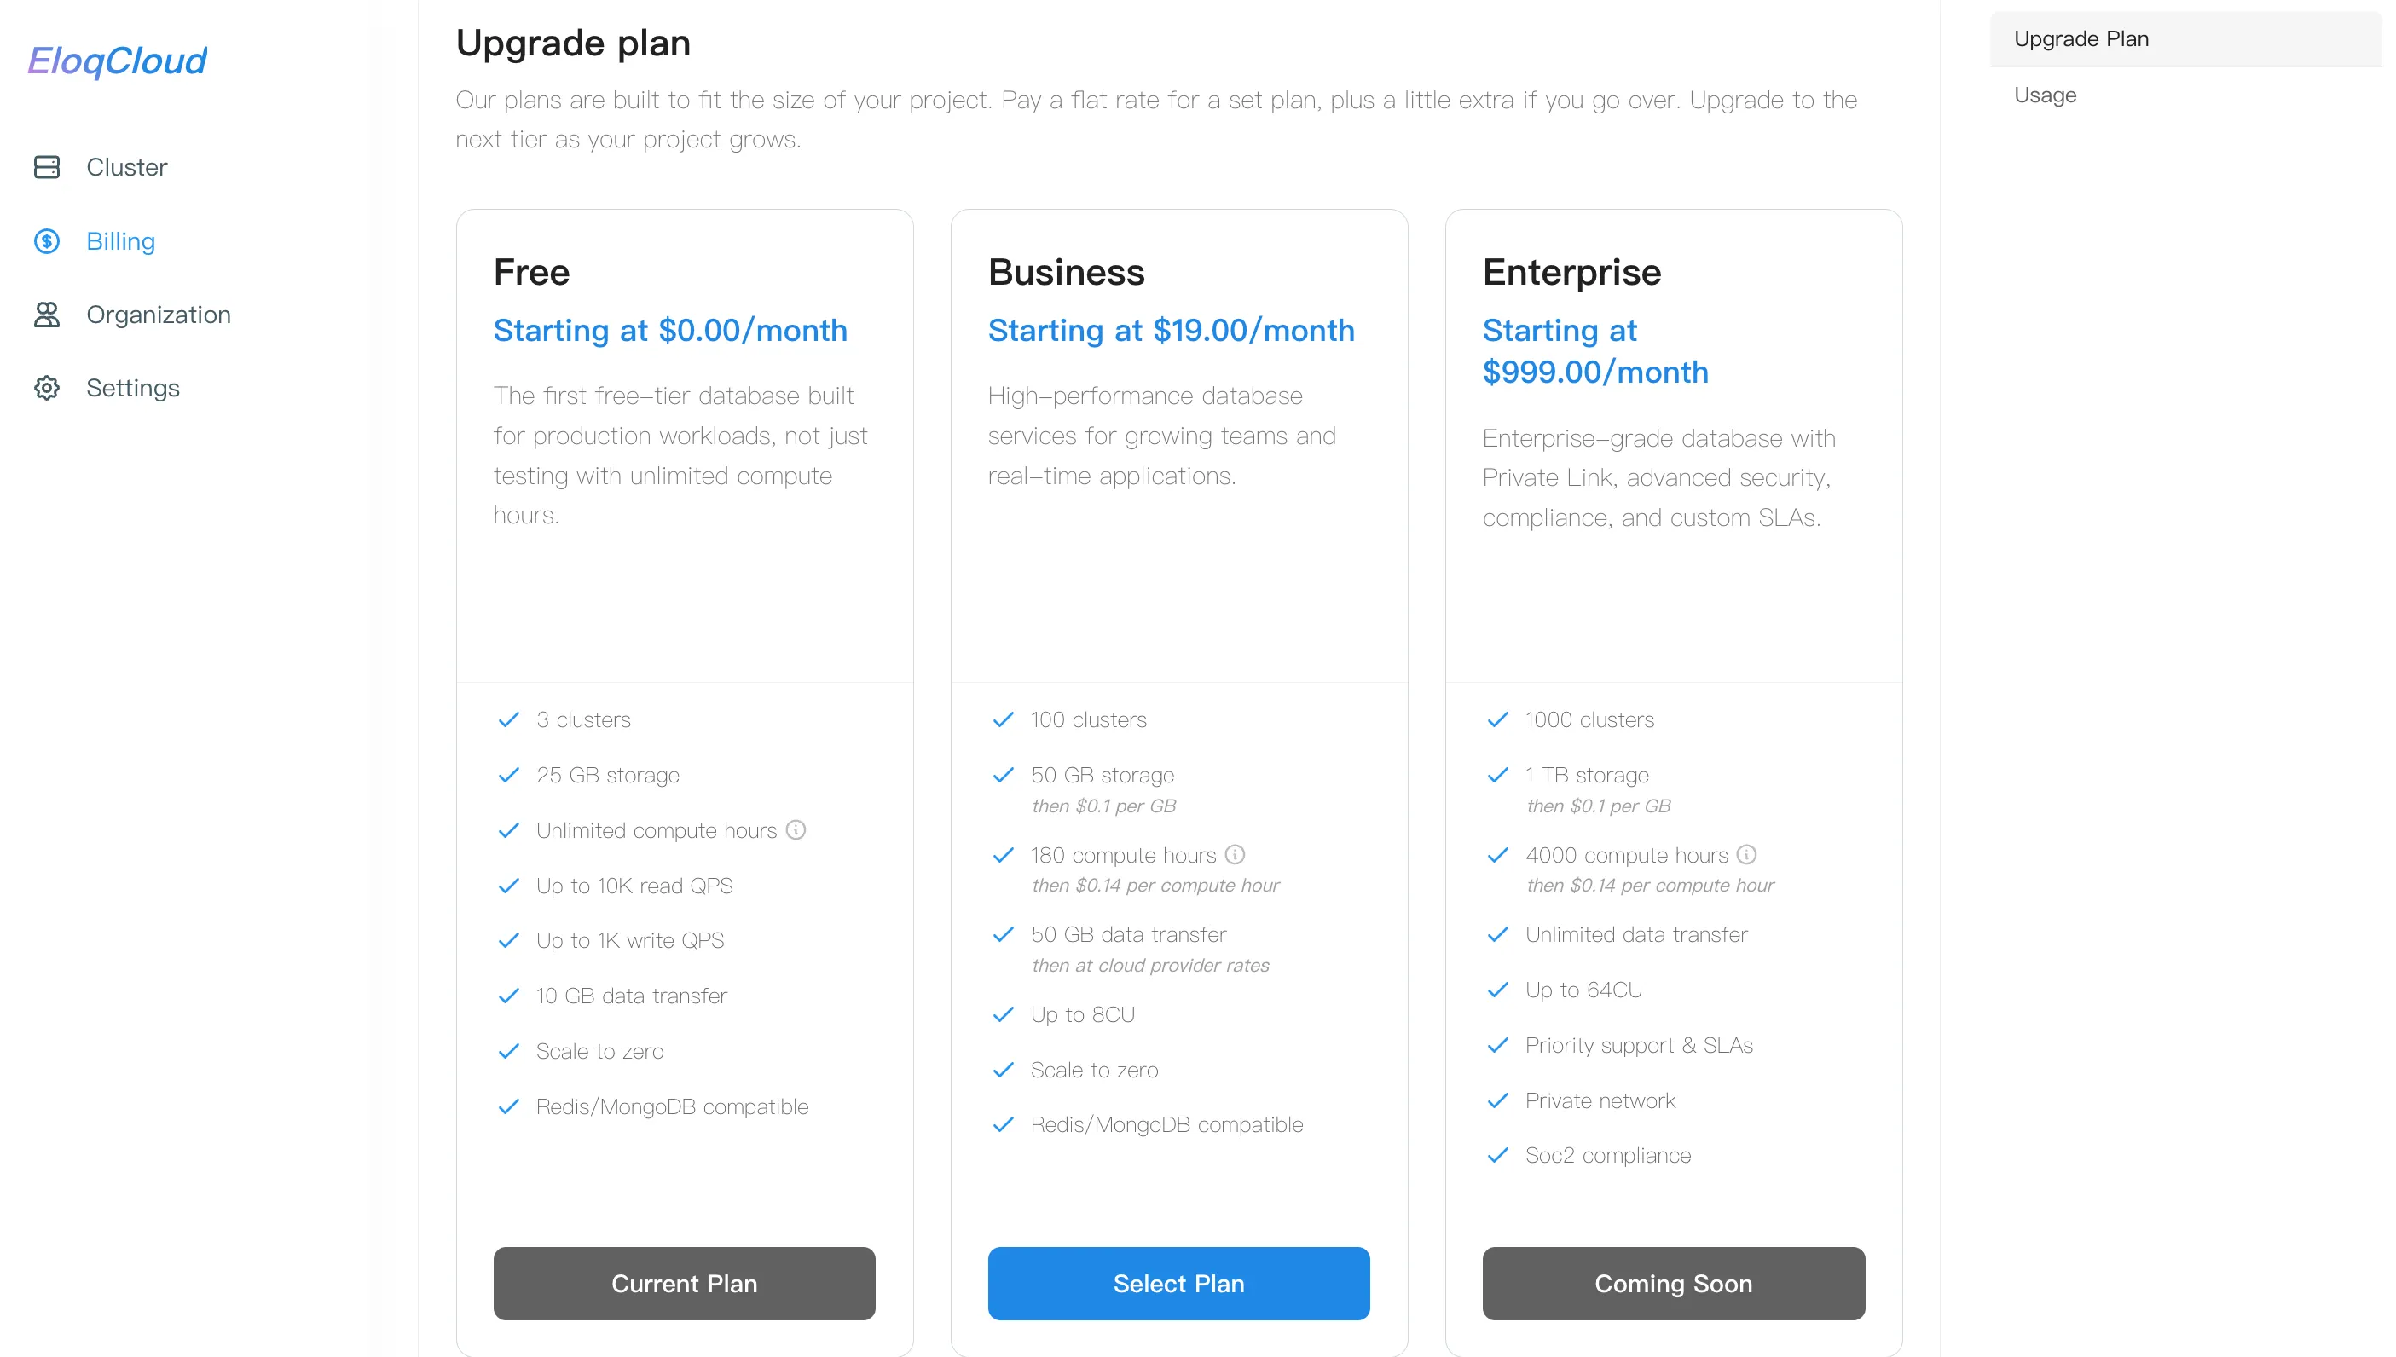Screen dimensions: 2396x1357
Task: Click info icon beside 180 compute hours
Action: [1235, 855]
